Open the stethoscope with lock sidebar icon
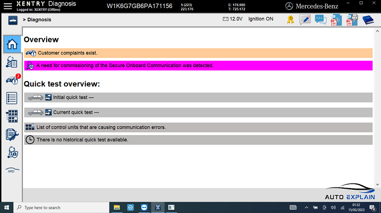This screenshot has width=381, height=213. (x=12, y=153)
